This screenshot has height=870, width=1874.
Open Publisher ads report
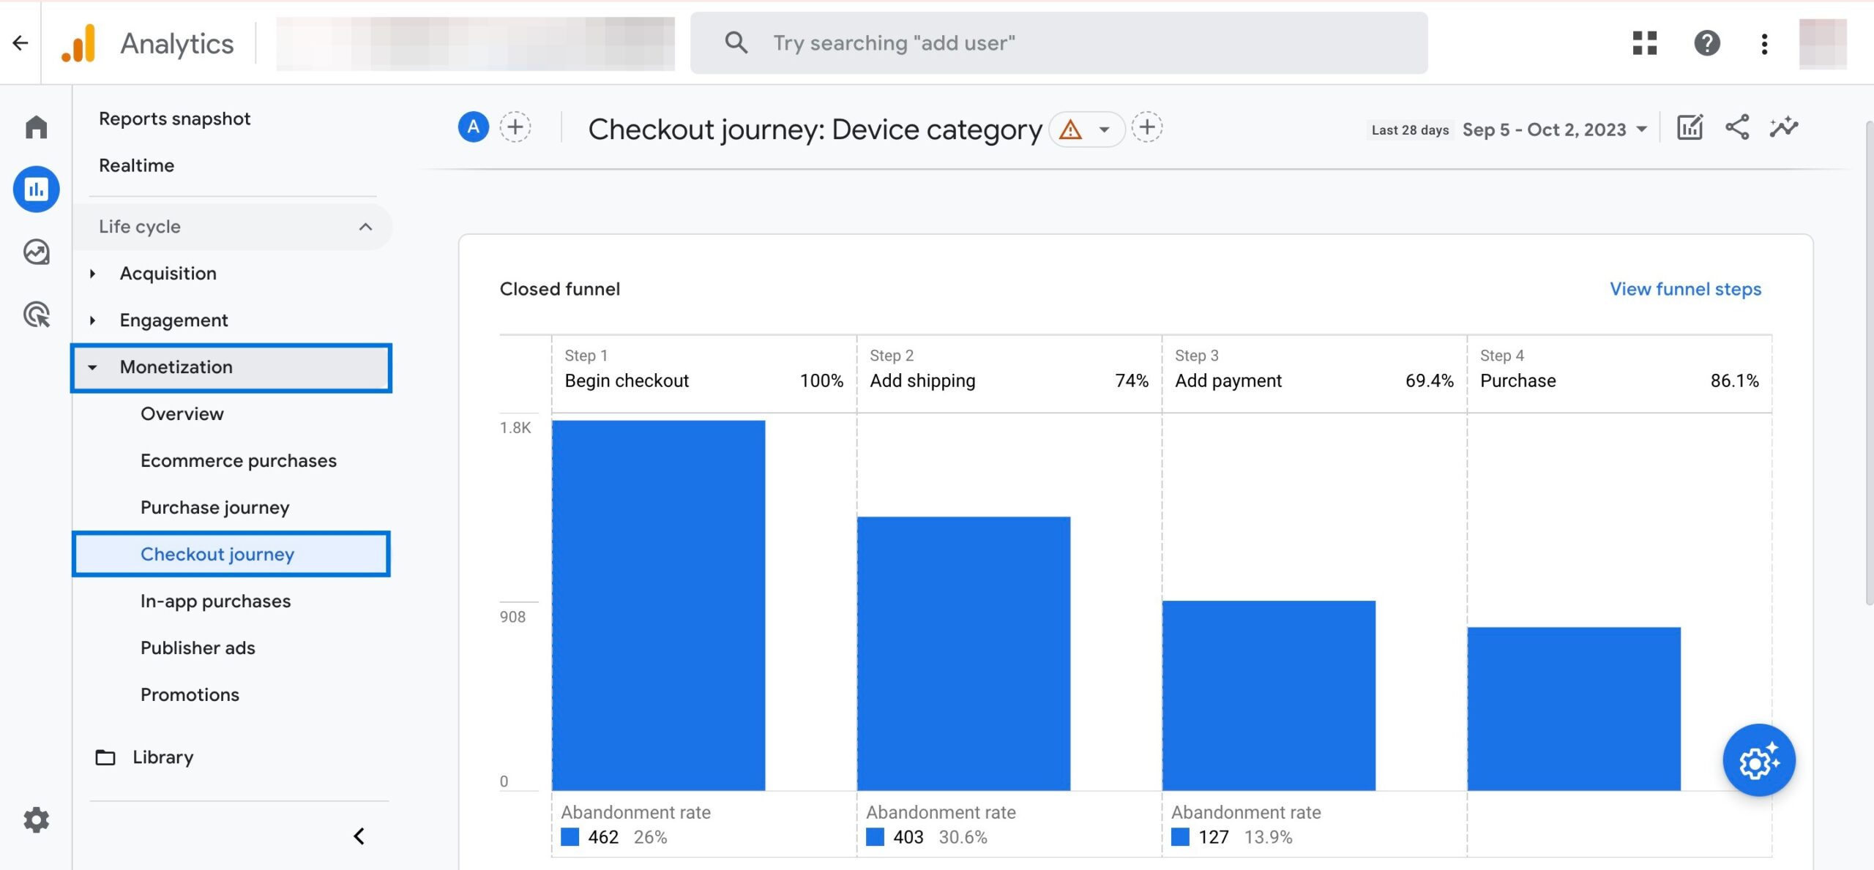tap(198, 648)
